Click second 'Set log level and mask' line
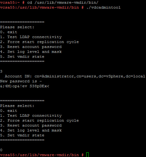 click(31, 130)
